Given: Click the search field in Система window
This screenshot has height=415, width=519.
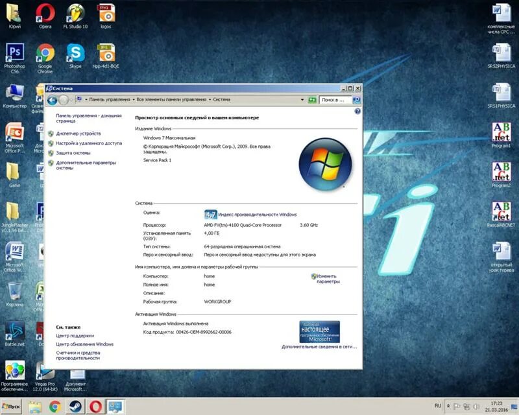Looking at the screenshot, I should [x=335, y=100].
